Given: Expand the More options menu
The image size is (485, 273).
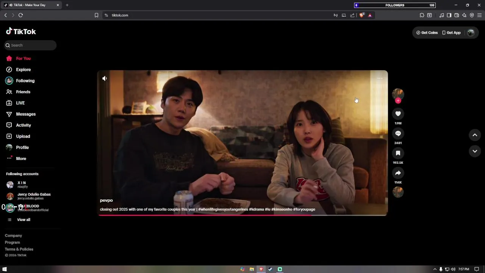Looking at the screenshot, I should tap(16, 158).
